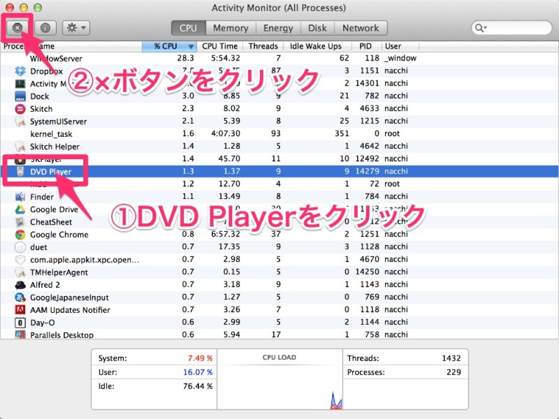Click the Google Chrome icon
This screenshot has height=419, width=559.
pyautogui.click(x=20, y=235)
